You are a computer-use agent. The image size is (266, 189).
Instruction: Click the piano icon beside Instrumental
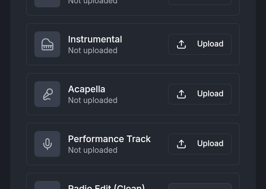(47, 44)
